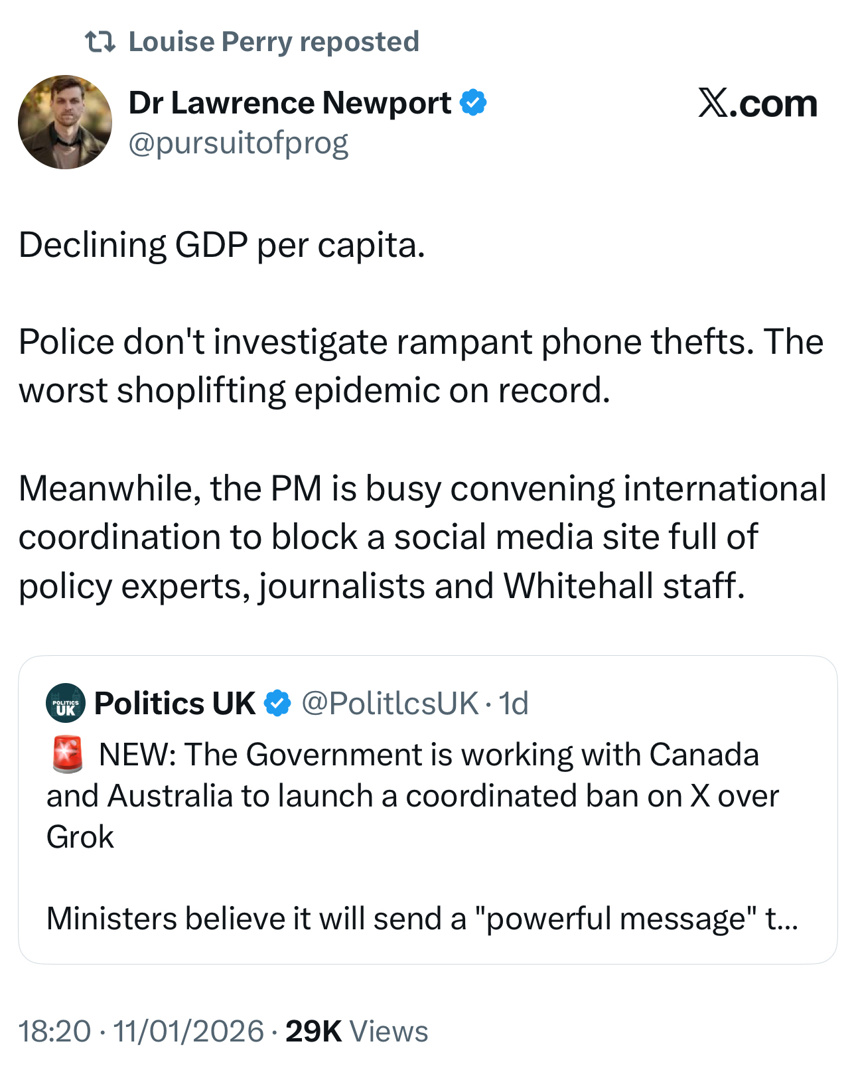Click the X.com logo
Viewport: 856px width, 1080px height.
pos(757,104)
